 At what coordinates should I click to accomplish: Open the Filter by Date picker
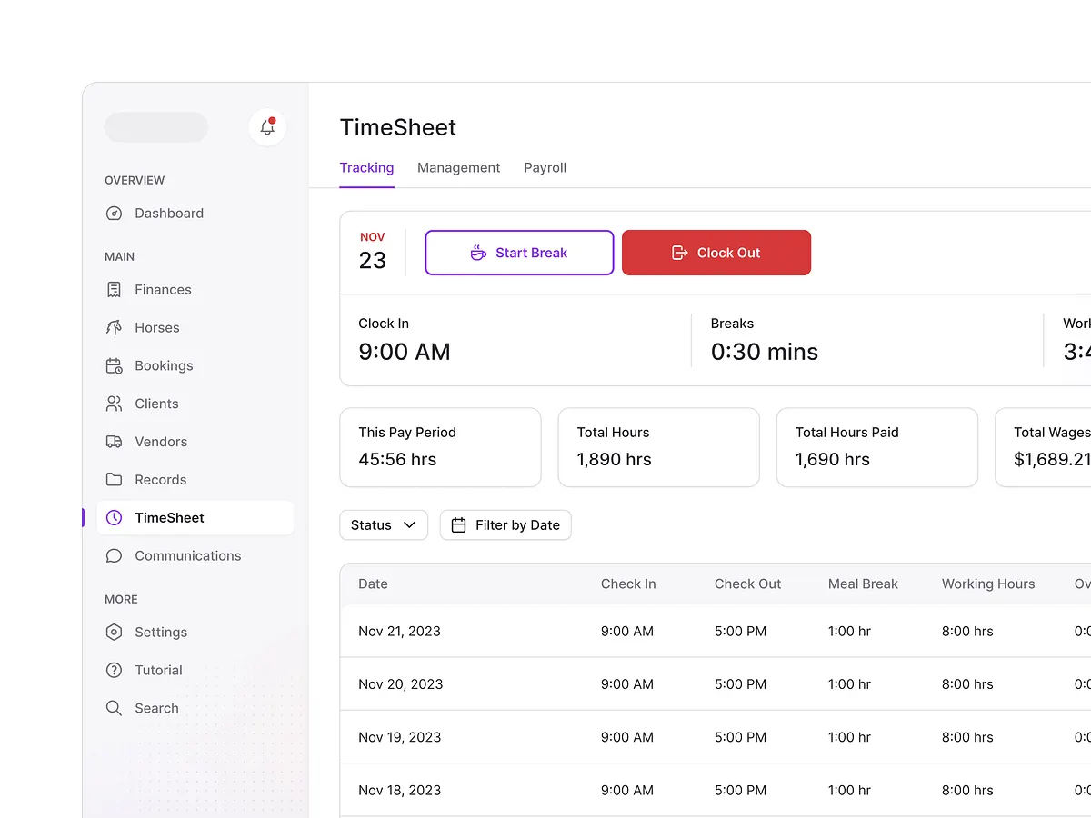(x=505, y=524)
